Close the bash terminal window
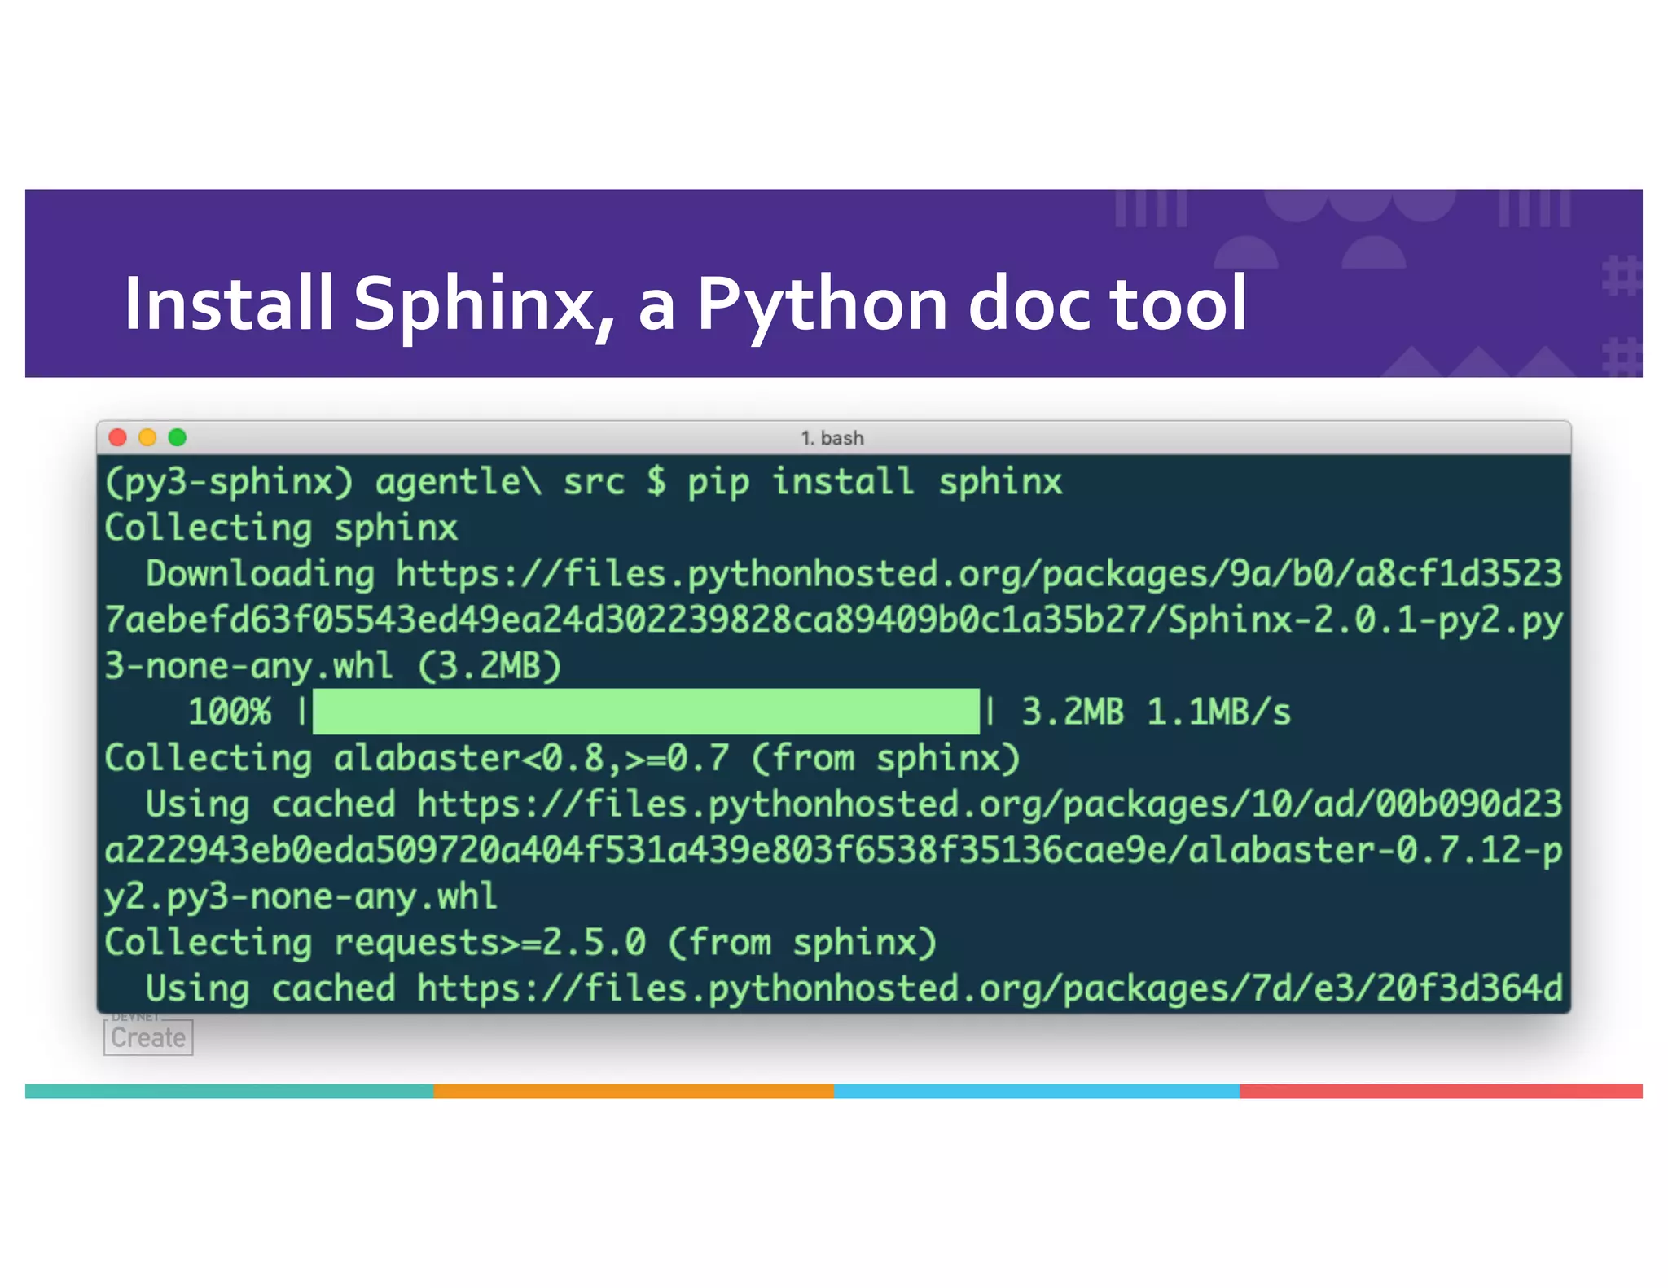Screen dimensions: 1668x1288 click(118, 437)
